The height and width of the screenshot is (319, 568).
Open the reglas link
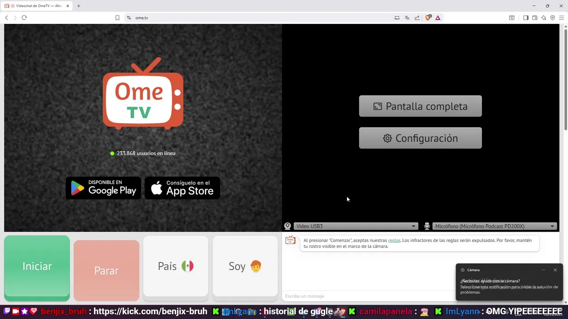[x=394, y=240]
